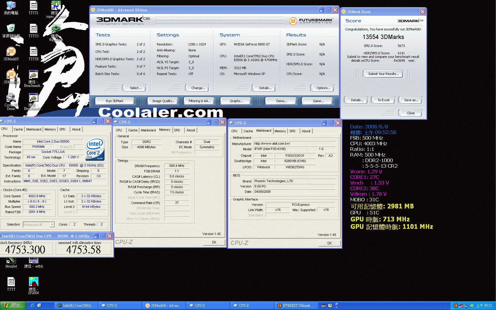496x310 pixels.
Task: Click Internet Explorer quick launch icon
Action: coord(32,306)
